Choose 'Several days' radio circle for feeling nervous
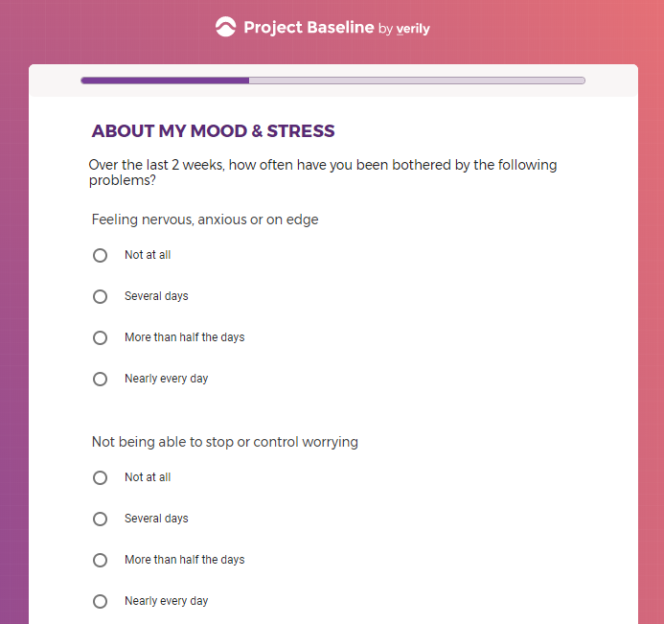Image resolution: width=664 pixels, height=624 pixels. coord(101,296)
